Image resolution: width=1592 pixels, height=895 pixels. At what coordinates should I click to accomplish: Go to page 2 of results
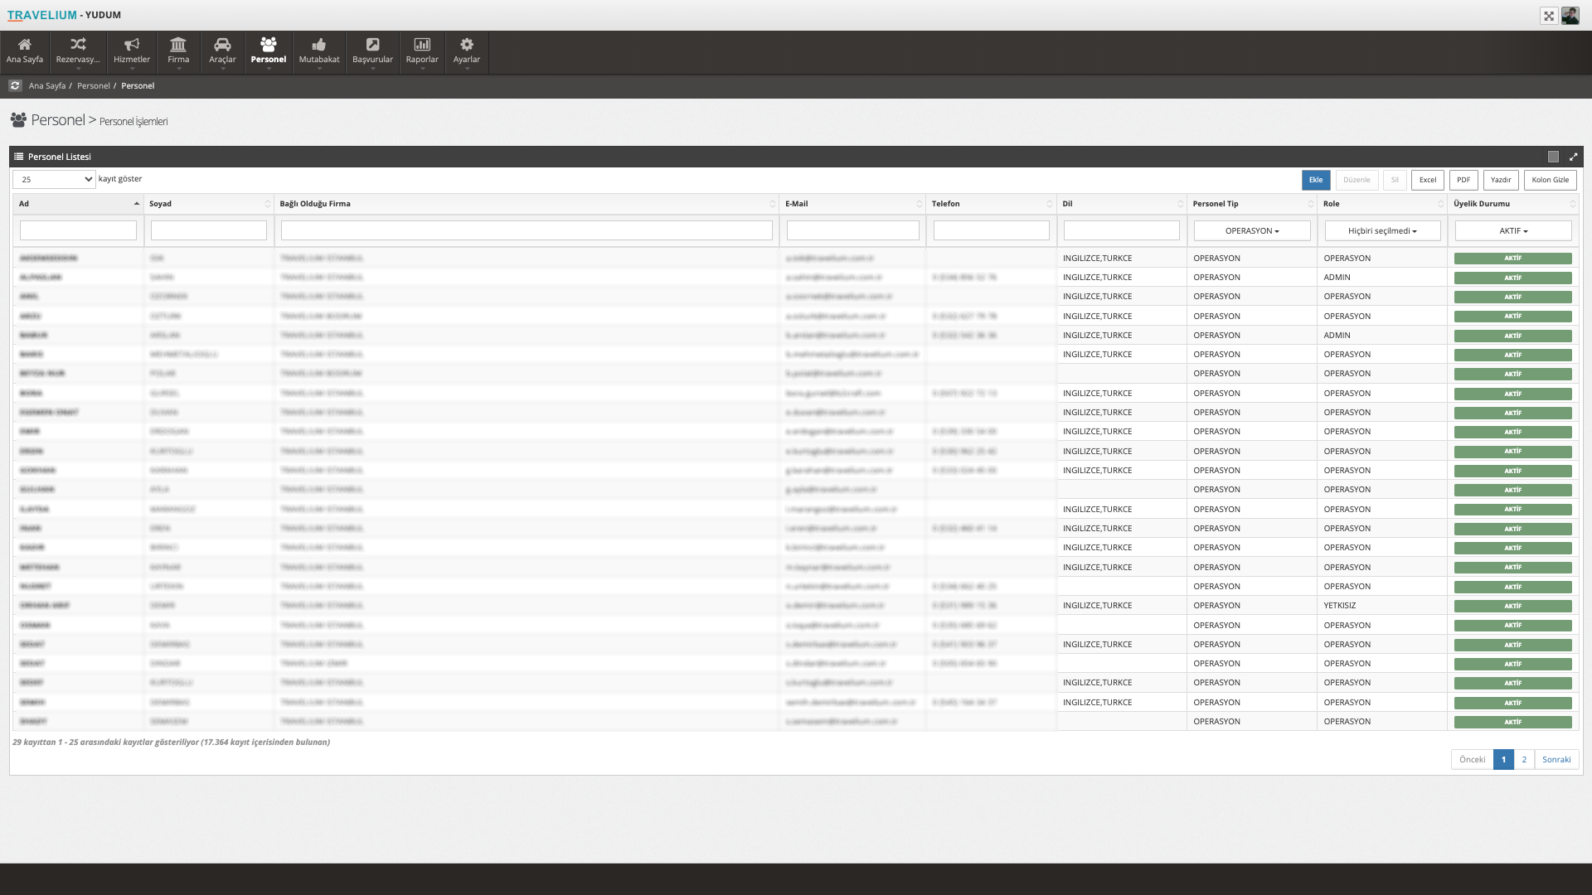click(1524, 759)
